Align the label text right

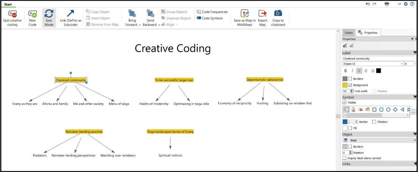click(x=373, y=71)
